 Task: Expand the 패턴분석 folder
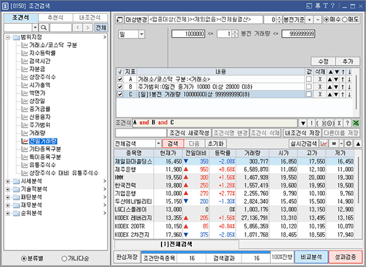click(8, 197)
